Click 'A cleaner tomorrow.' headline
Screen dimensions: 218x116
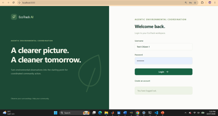[x=46, y=60]
